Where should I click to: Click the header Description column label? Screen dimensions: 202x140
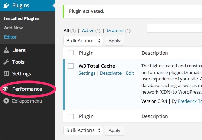[155, 53]
